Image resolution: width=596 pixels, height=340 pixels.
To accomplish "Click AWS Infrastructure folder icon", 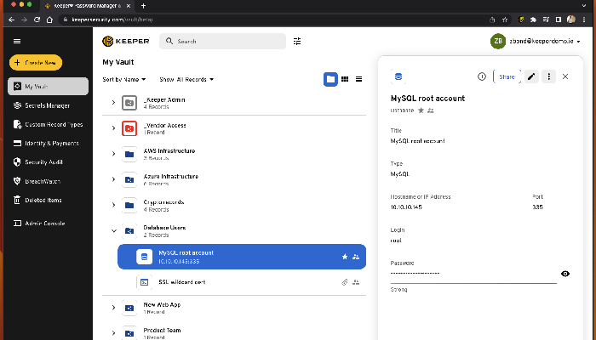I will (129, 154).
